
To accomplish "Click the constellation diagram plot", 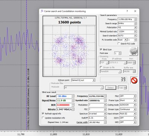I will click(69, 51).
